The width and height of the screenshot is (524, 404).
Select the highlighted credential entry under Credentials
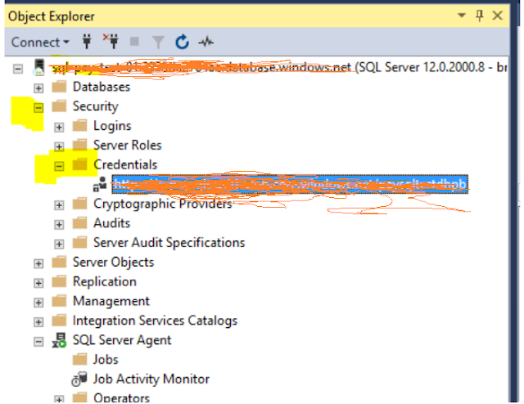(x=290, y=184)
